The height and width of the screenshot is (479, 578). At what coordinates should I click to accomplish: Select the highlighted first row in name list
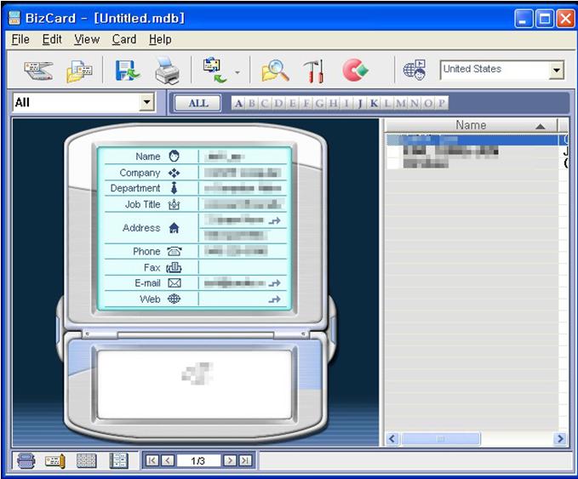point(472,140)
